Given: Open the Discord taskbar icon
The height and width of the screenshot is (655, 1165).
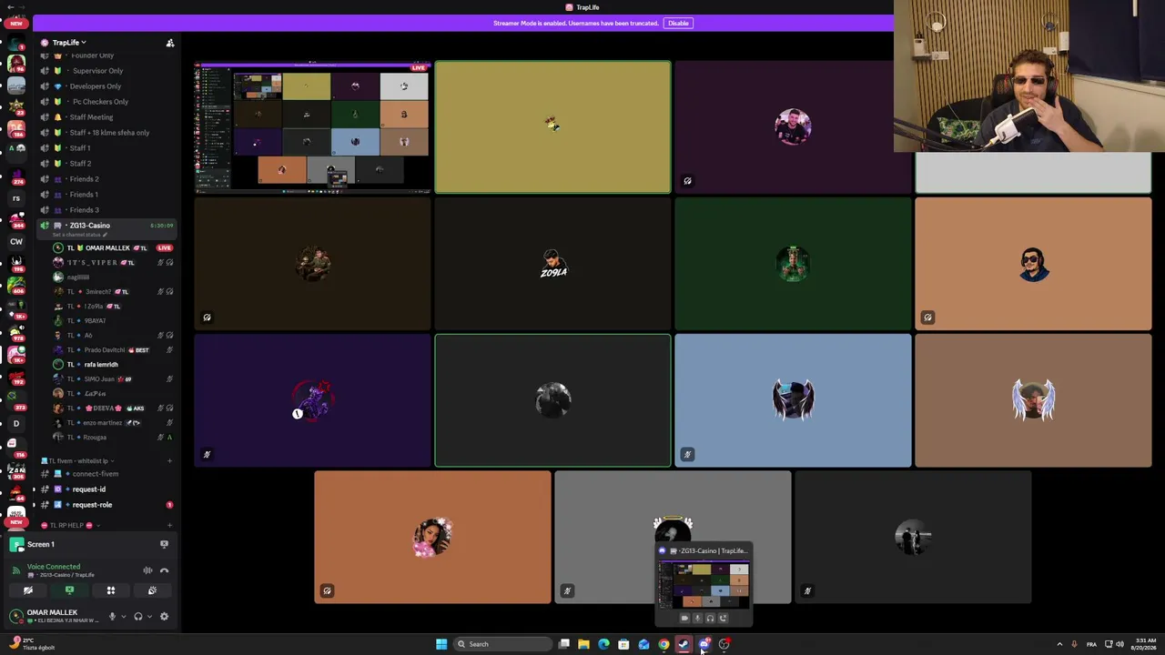Looking at the screenshot, I should tap(704, 644).
